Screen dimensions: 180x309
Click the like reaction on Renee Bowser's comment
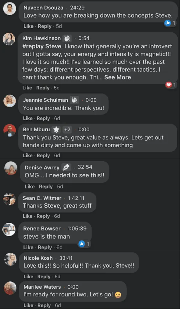click(x=82, y=244)
